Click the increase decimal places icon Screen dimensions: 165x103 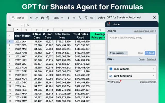pyautogui.click(x=86, y=18)
